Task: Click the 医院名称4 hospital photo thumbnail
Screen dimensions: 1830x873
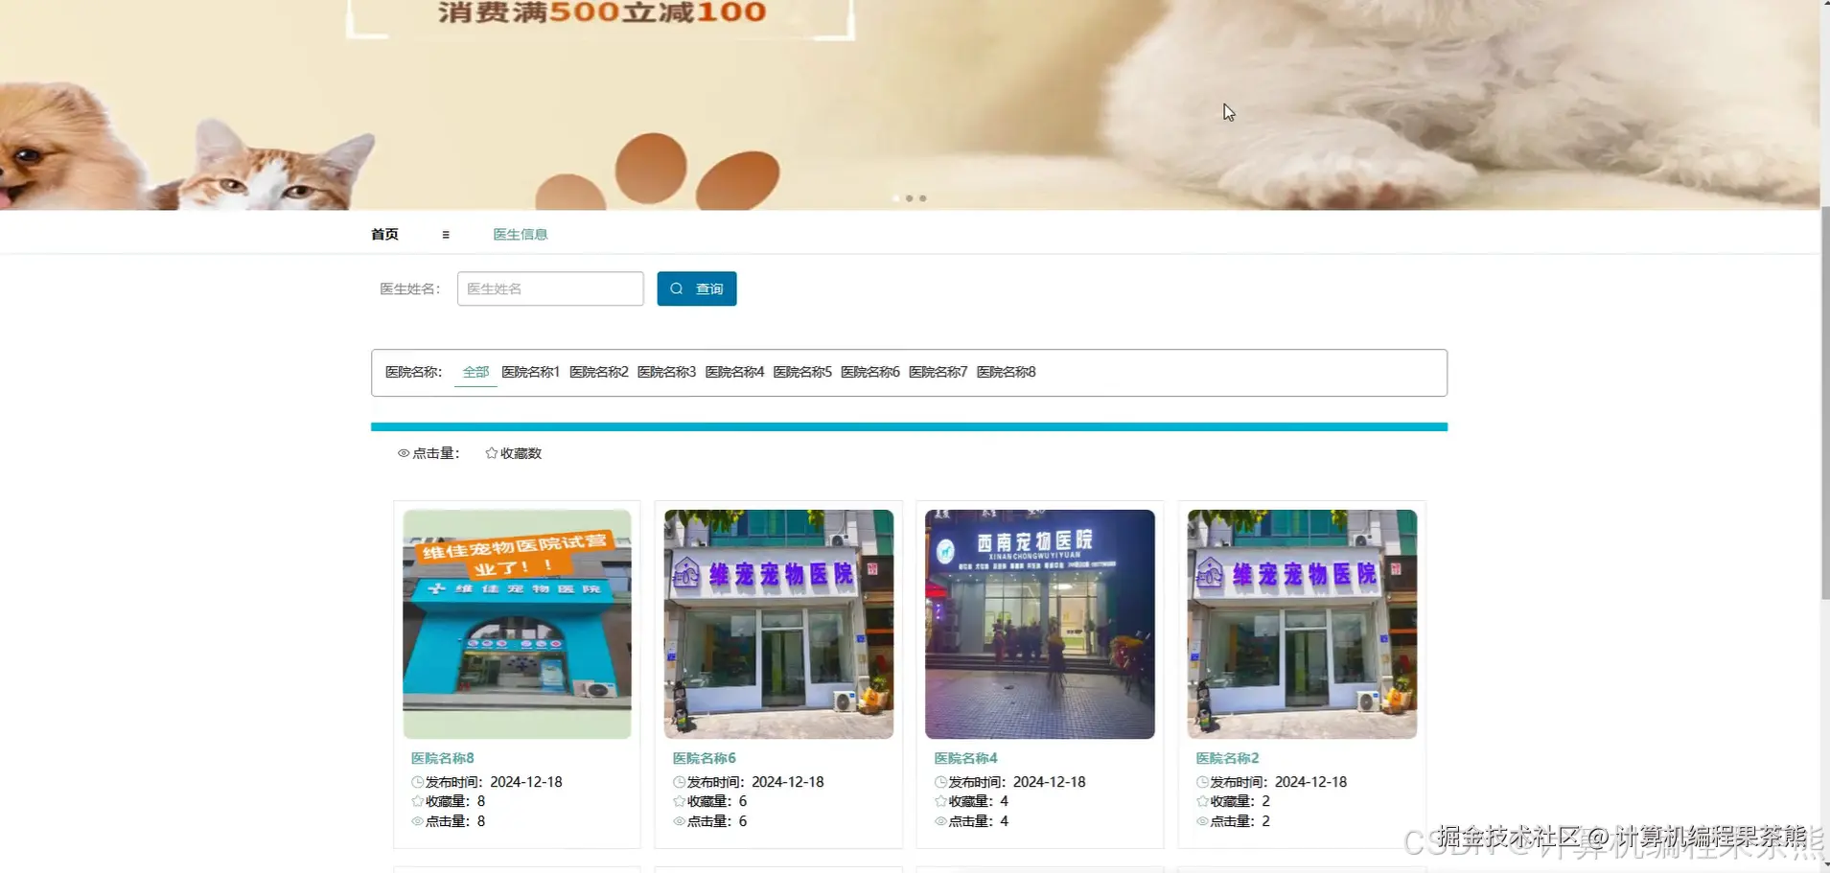Action: coord(1039,624)
